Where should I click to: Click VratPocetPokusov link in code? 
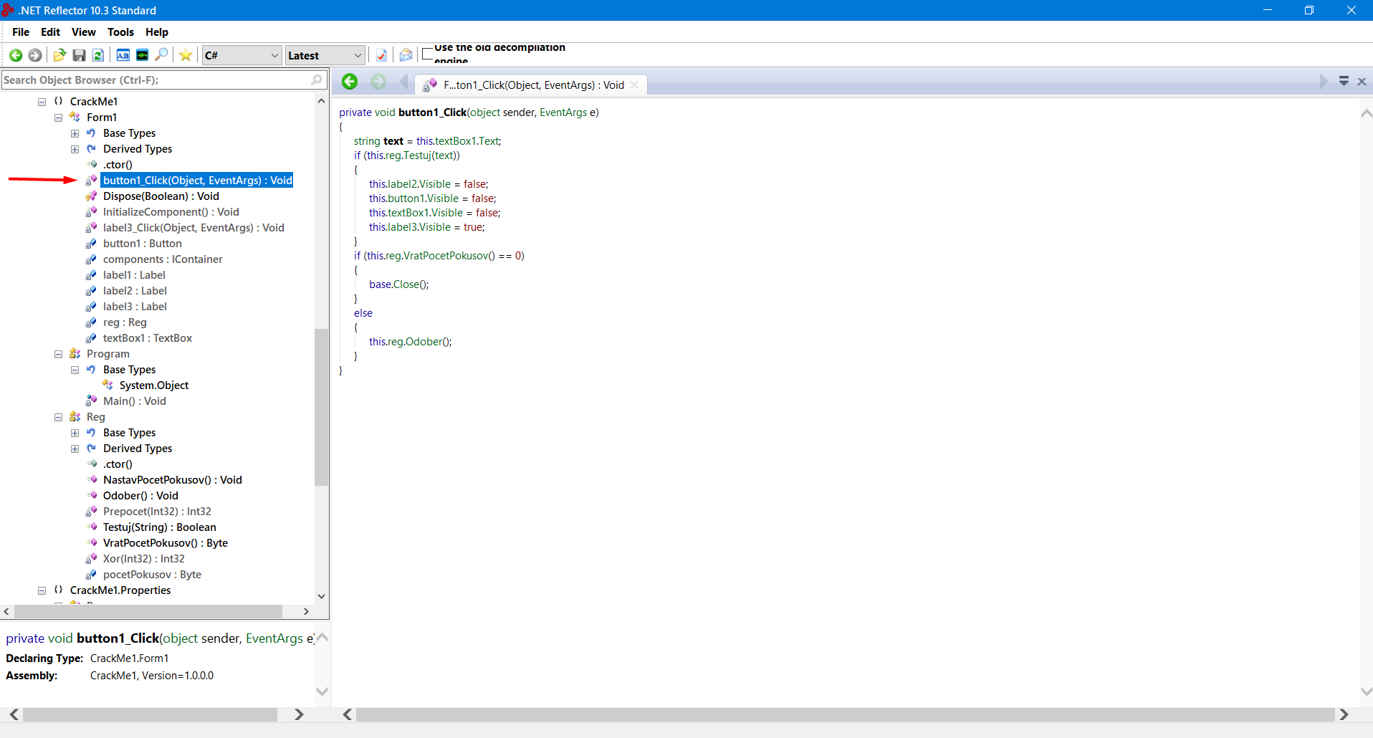click(446, 256)
